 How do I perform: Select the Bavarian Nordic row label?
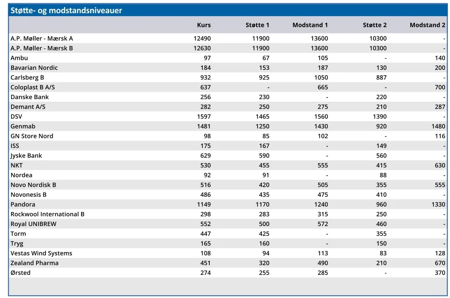pos(34,68)
